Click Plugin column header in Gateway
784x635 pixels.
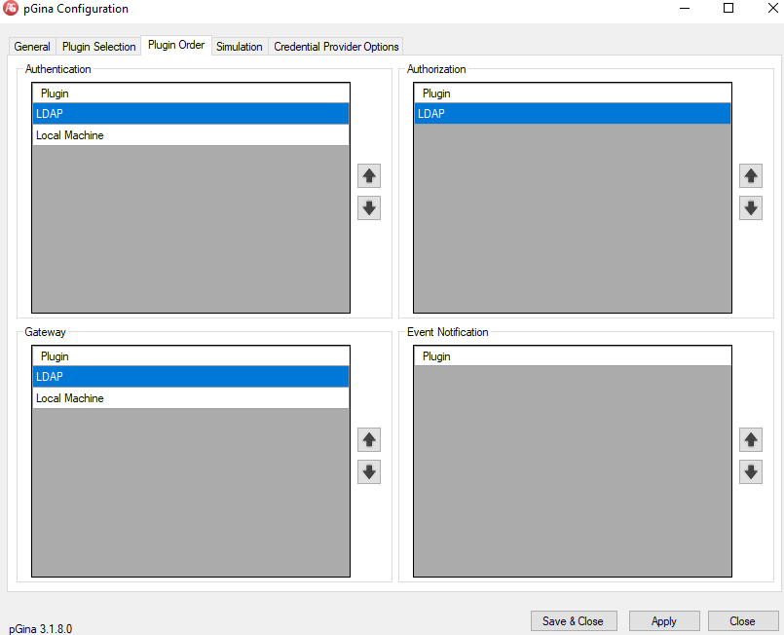coord(191,356)
